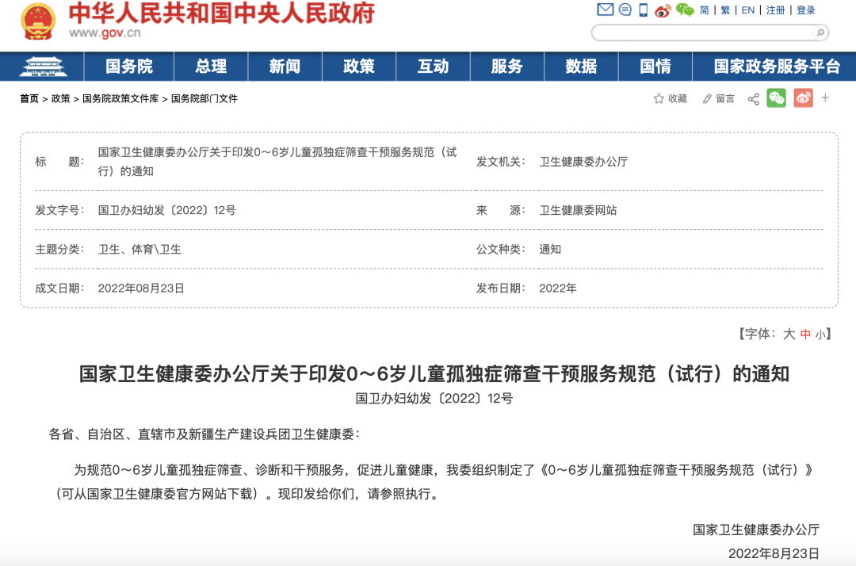Click the envelope mail icon in the header
Viewport: 856px width, 566px height.
tap(605, 10)
